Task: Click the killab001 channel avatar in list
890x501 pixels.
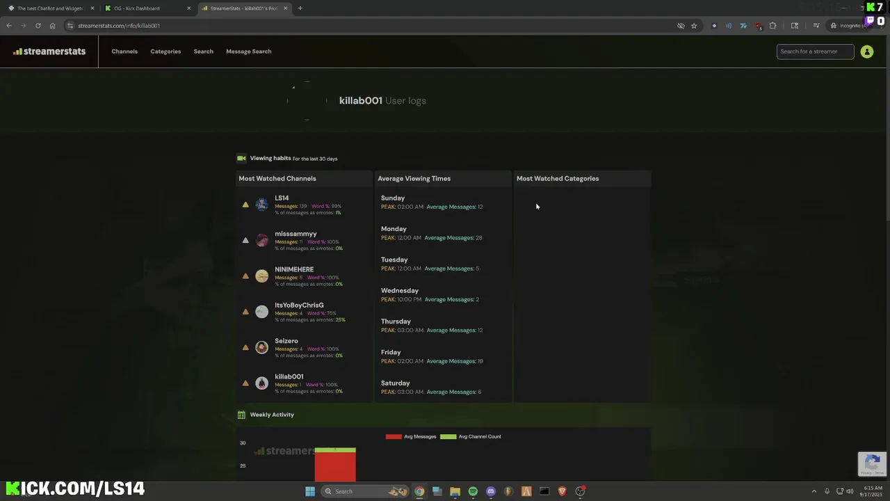Action: [261, 383]
